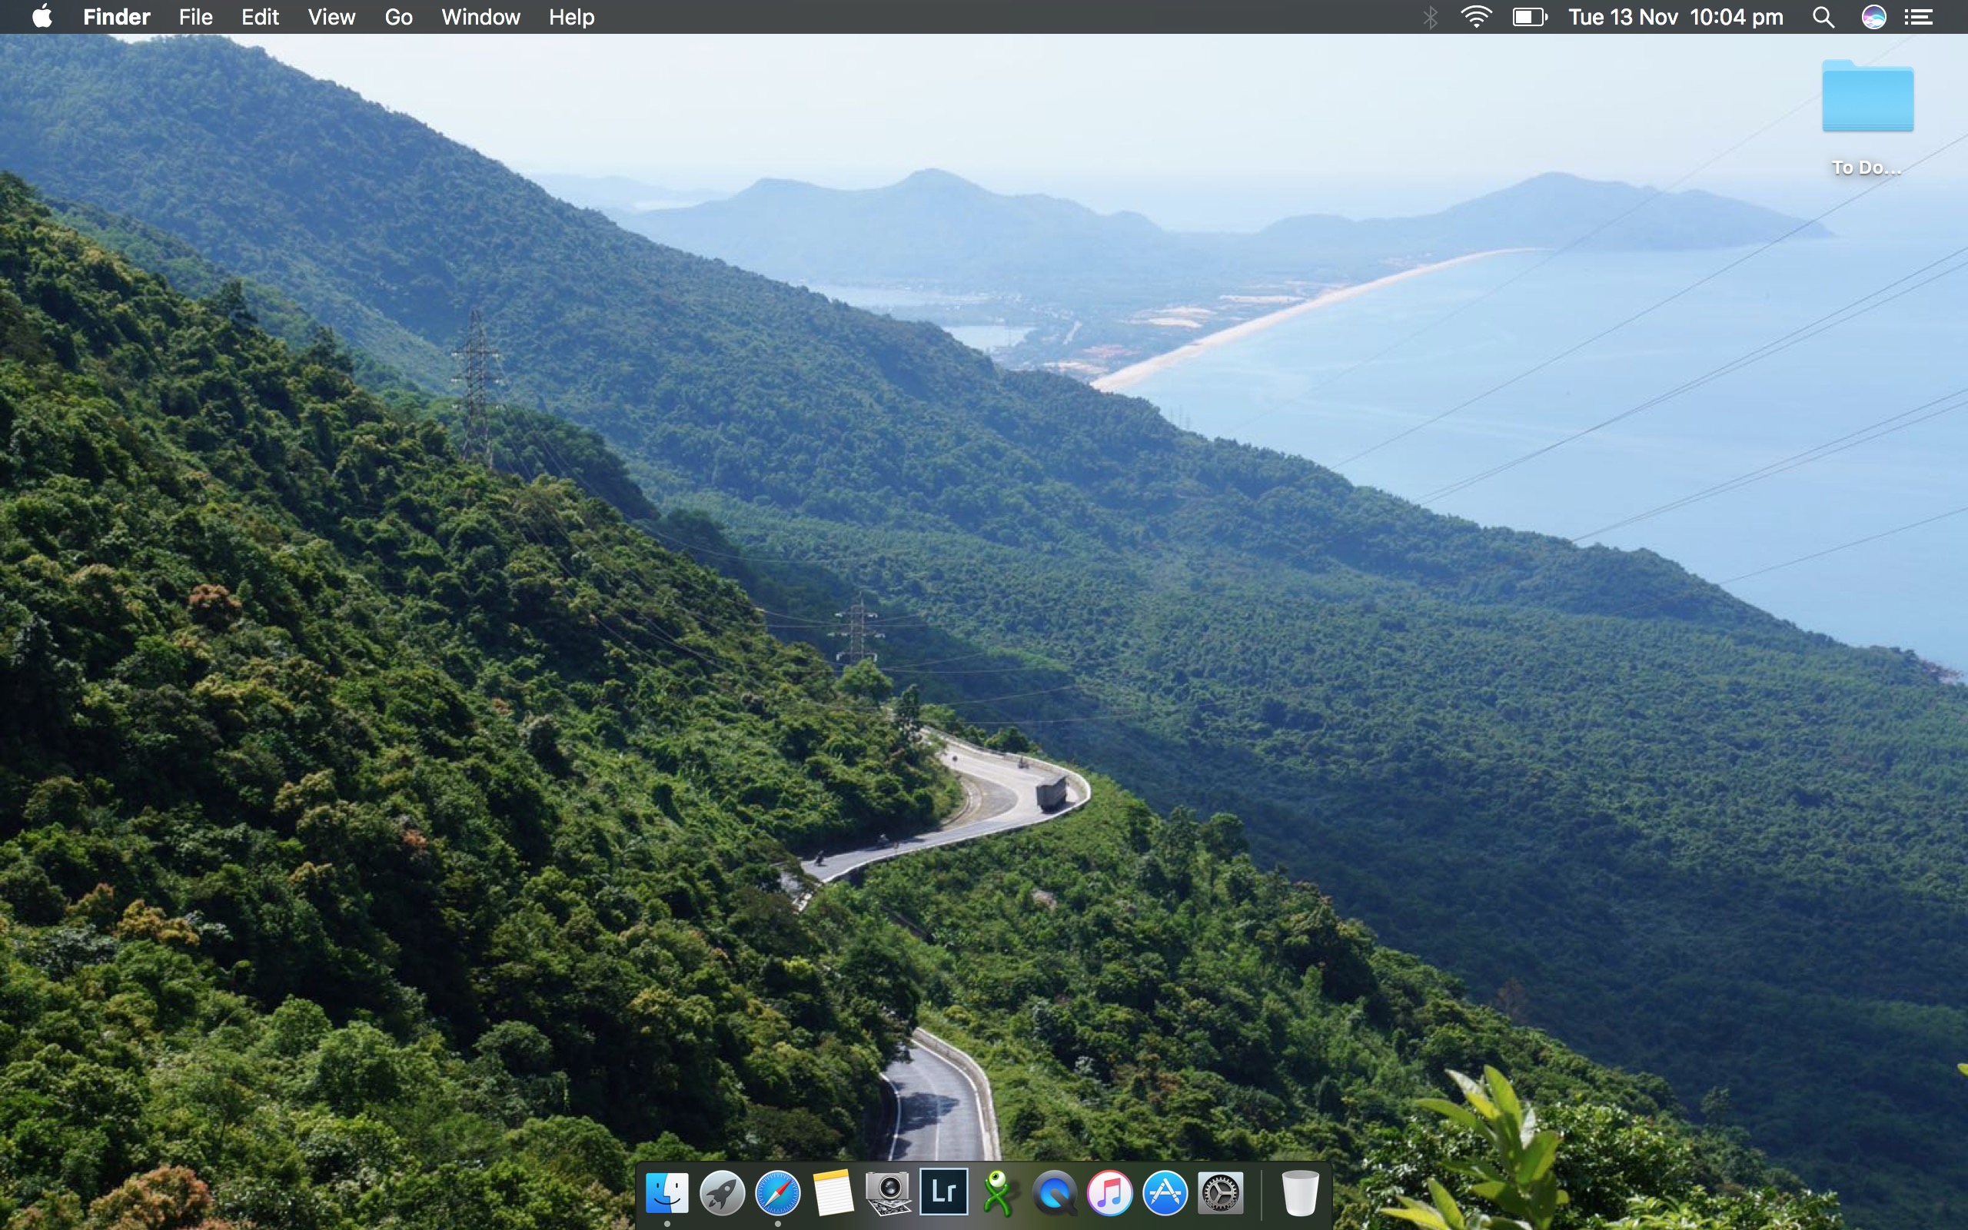The width and height of the screenshot is (1968, 1230).
Task: Open the Help menu
Action: (x=572, y=17)
